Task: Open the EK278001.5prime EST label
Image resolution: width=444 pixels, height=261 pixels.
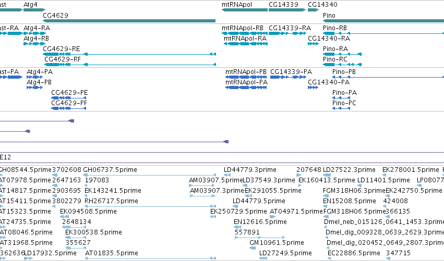Action: tap(411, 170)
